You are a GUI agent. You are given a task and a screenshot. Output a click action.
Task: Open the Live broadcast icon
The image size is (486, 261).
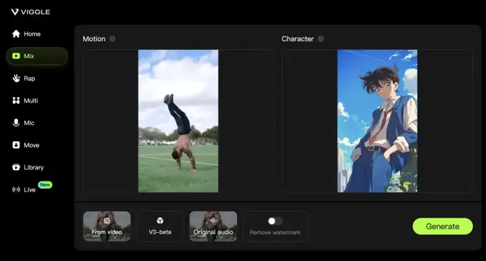pos(16,190)
